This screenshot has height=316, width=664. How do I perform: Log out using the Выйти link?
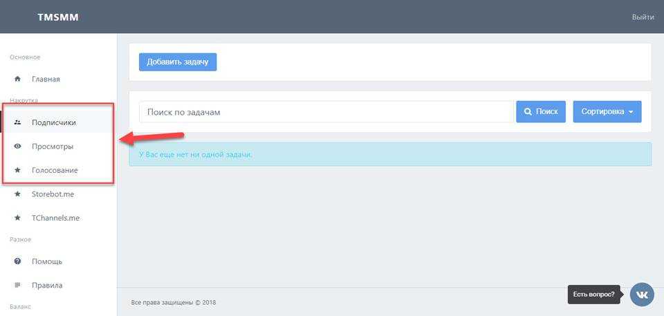click(x=643, y=17)
